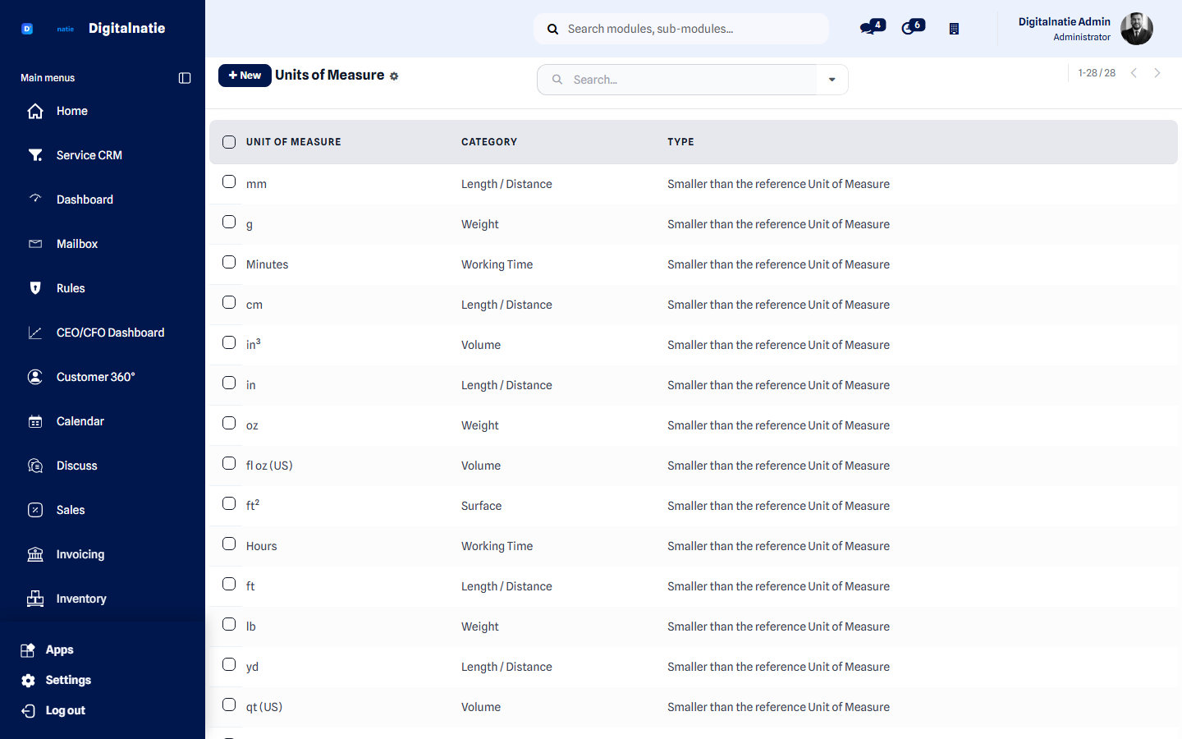Screen dimensions: 1182x739
Task: Click the Discuss chat icon
Action: coord(35,466)
